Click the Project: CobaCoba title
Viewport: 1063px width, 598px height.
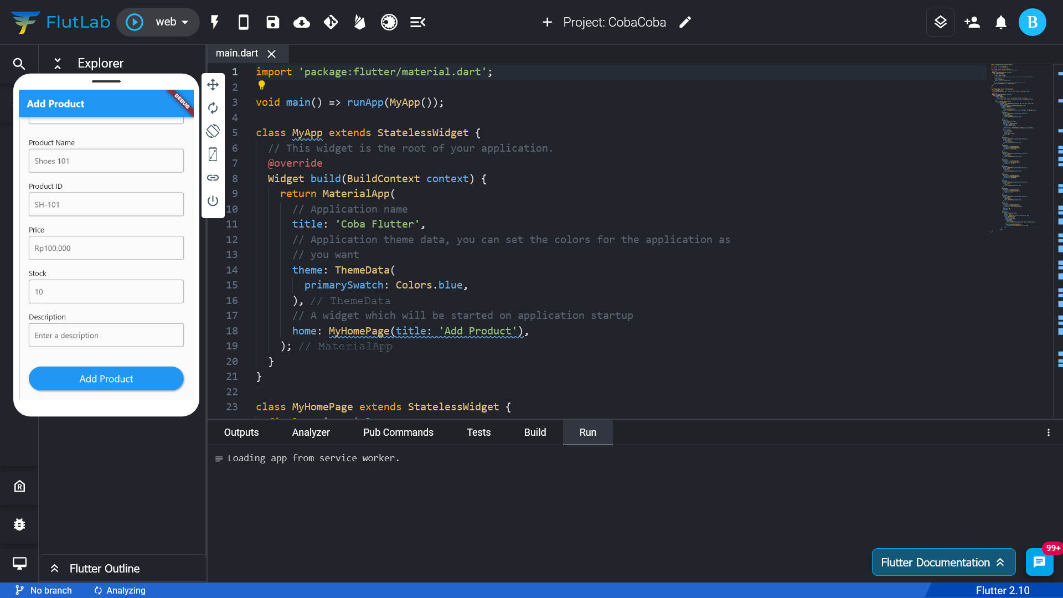(x=615, y=22)
